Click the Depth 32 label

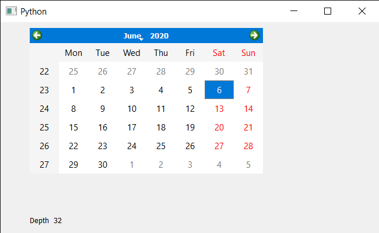45,220
